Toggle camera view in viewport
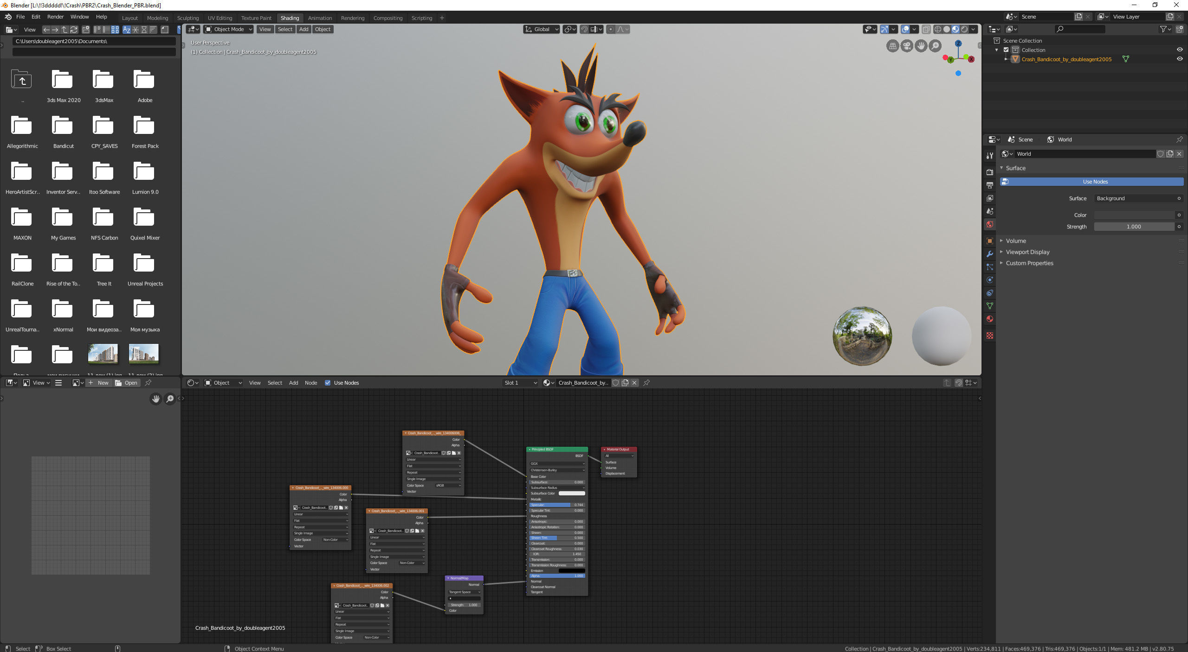This screenshot has width=1188, height=652. pyautogui.click(x=907, y=46)
